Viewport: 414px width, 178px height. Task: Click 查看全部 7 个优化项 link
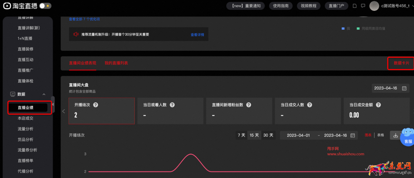click(84, 19)
